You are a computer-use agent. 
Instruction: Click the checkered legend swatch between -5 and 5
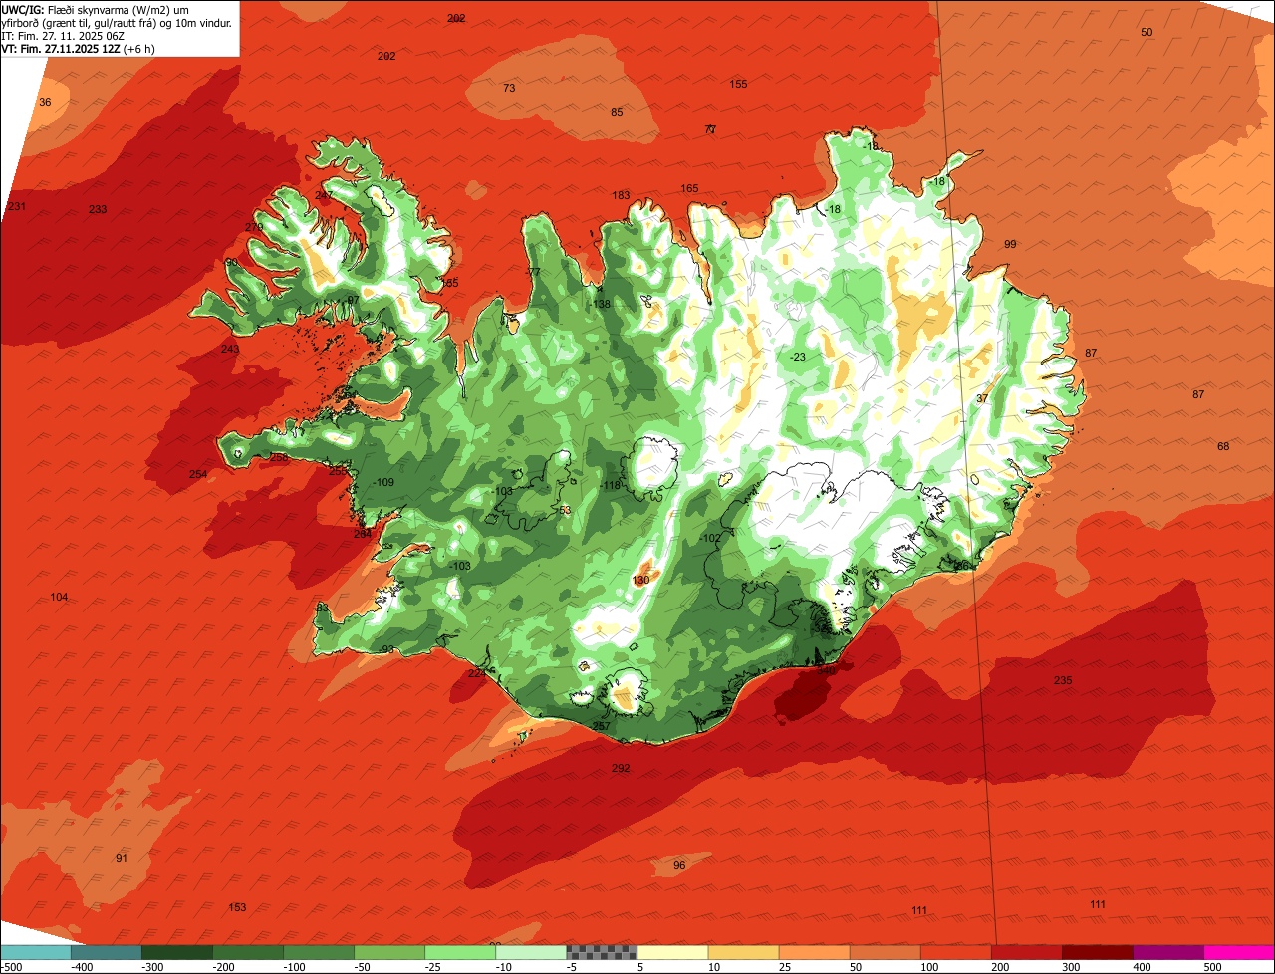pyautogui.click(x=602, y=952)
